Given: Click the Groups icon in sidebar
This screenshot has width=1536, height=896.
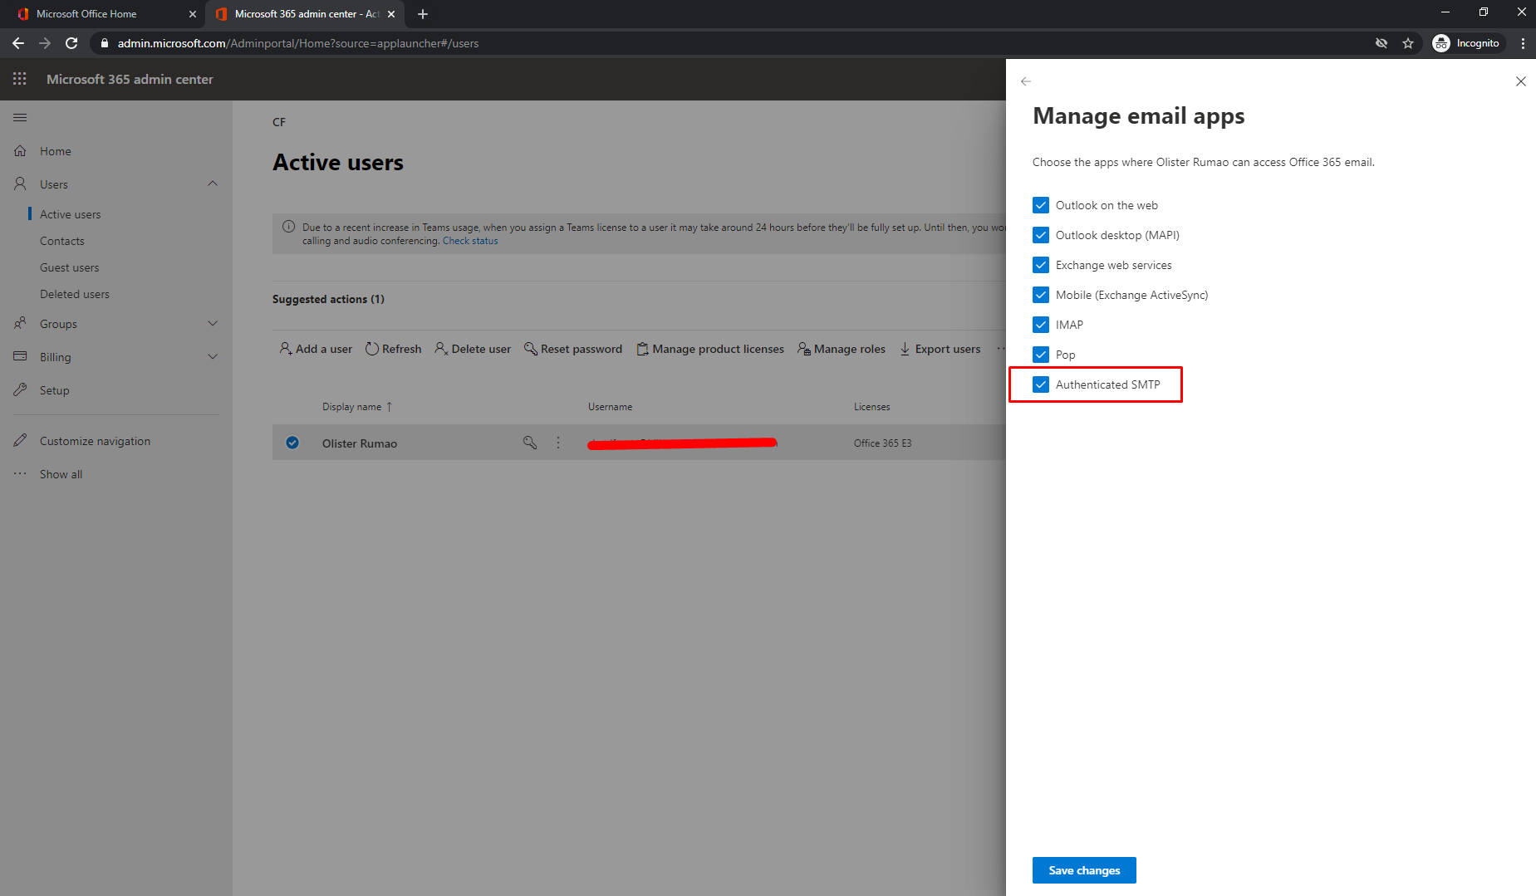Looking at the screenshot, I should [x=20, y=323].
